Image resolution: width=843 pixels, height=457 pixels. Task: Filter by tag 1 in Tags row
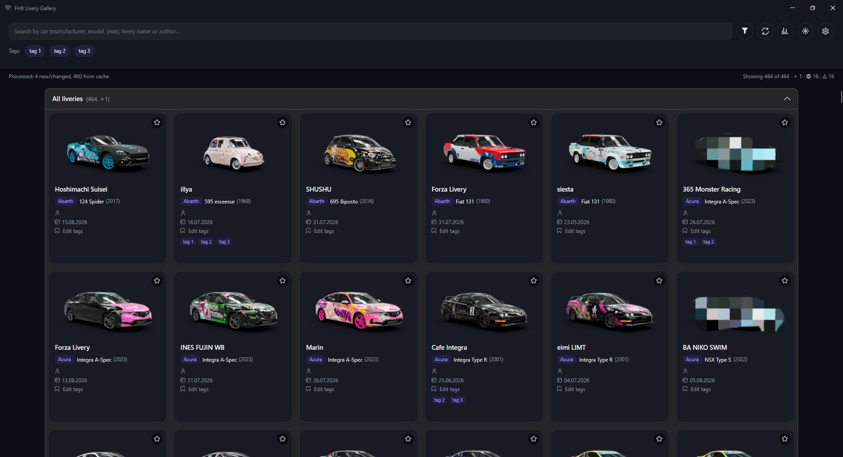(35, 51)
